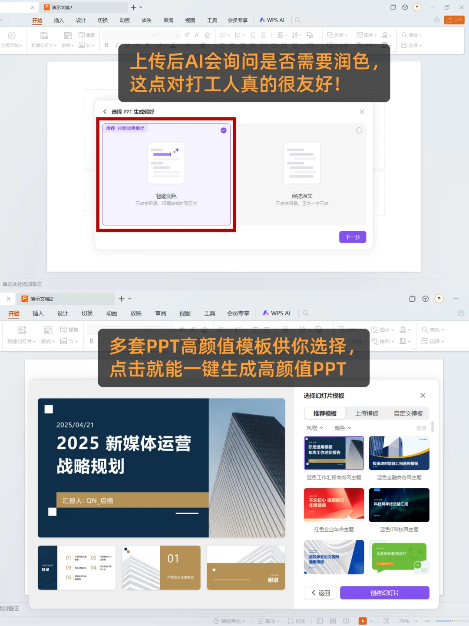Open the Smart Beautify dropdown in status bar
The height and width of the screenshot is (626, 469).
point(229,621)
